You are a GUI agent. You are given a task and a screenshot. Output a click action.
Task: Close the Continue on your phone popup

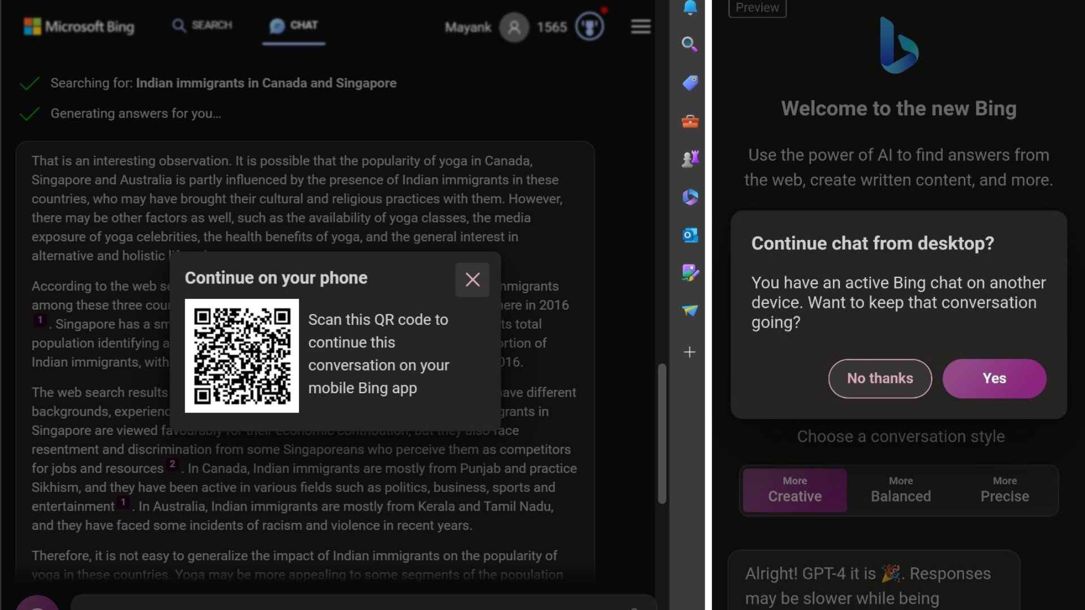click(472, 278)
